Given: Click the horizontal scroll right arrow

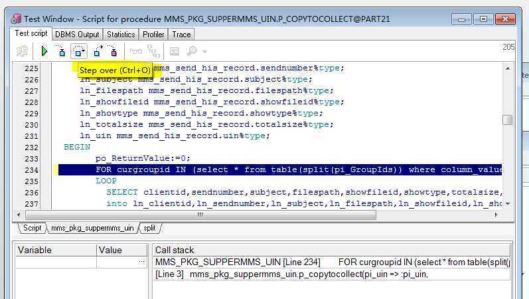Looking at the screenshot, I should click(x=496, y=215).
